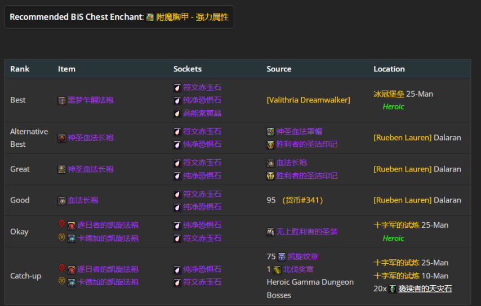The height and width of the screenshot is (306, 481).
Task: Open the 胜利者的圣洁印记 link in Great row
Action: [x=307, y=175]
